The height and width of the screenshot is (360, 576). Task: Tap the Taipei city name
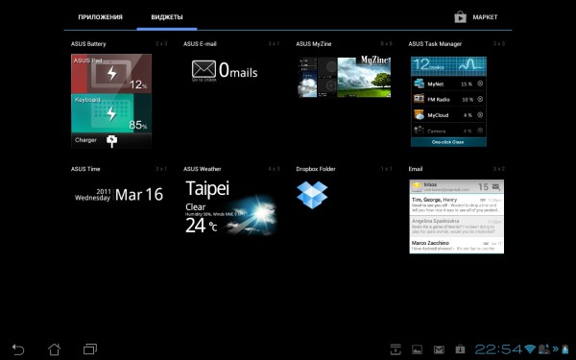[x=207, y=188]
